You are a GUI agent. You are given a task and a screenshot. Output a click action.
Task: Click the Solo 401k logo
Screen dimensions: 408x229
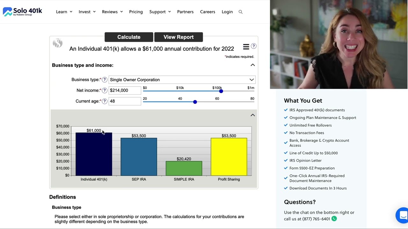[22, 12]
